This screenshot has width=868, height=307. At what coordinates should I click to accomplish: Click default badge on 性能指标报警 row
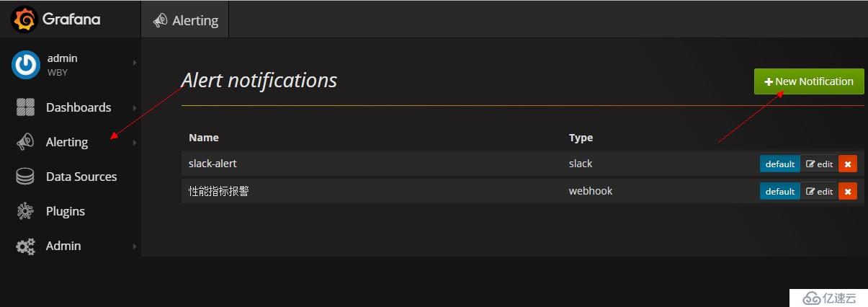click(x=780, y=192)
